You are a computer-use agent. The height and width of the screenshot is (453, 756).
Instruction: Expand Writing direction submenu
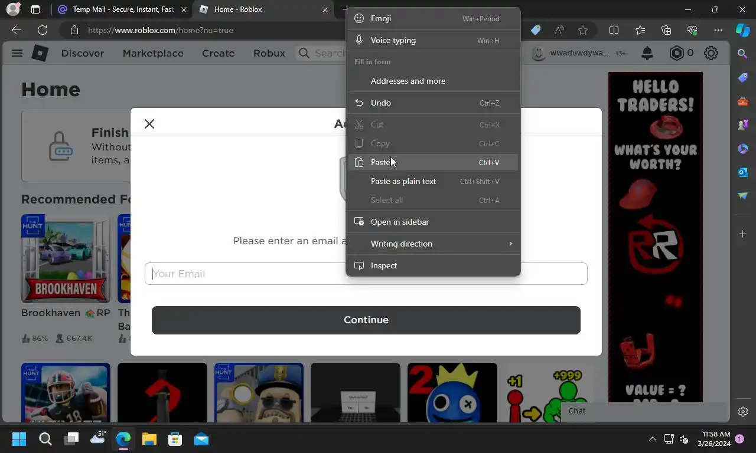[x=433, y=244]
